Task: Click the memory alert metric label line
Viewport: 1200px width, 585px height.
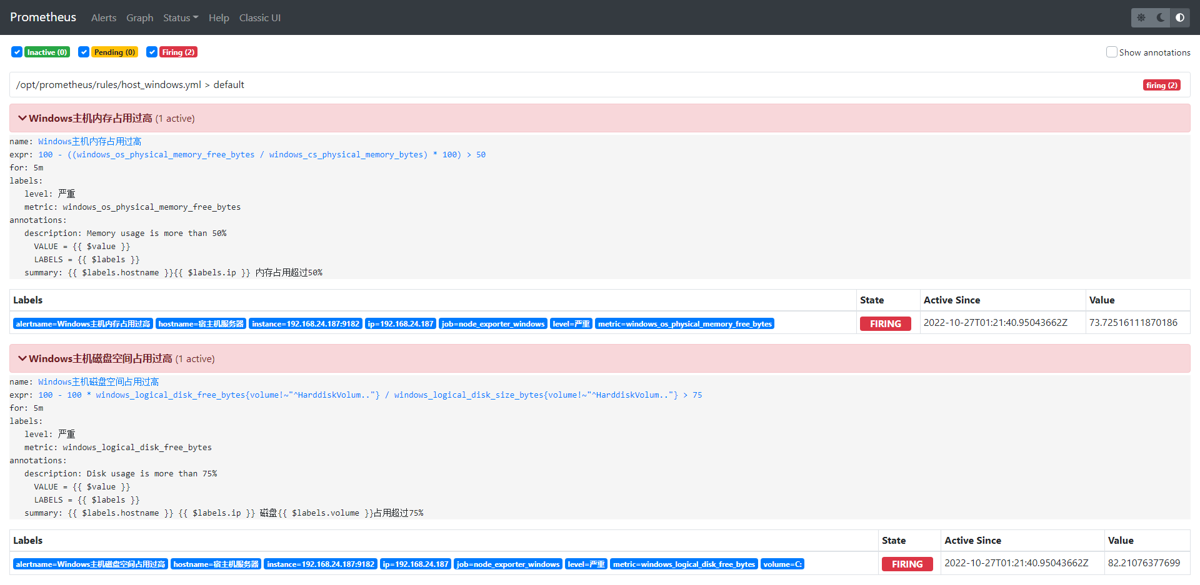Action: click(132, 207)
